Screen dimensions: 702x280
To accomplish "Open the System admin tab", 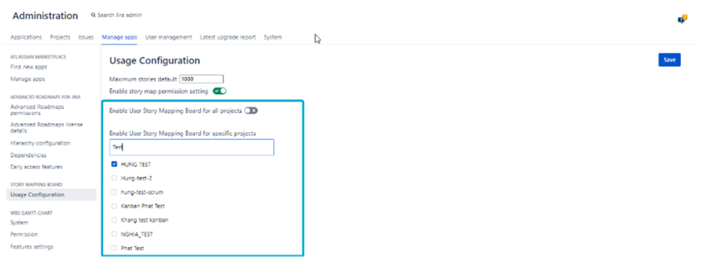I will click(273, 37).
